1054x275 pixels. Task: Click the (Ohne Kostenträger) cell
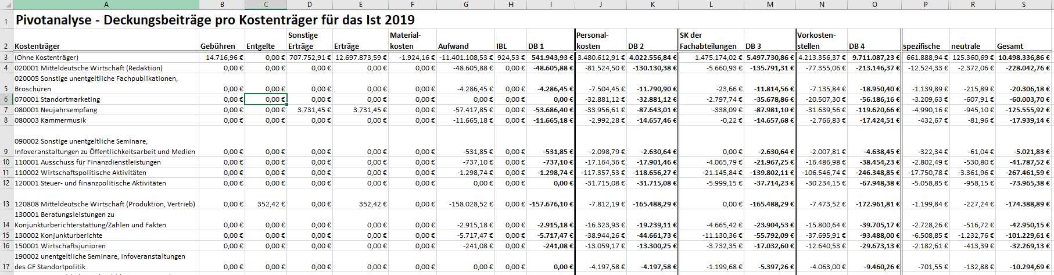(x=46, y=58)
